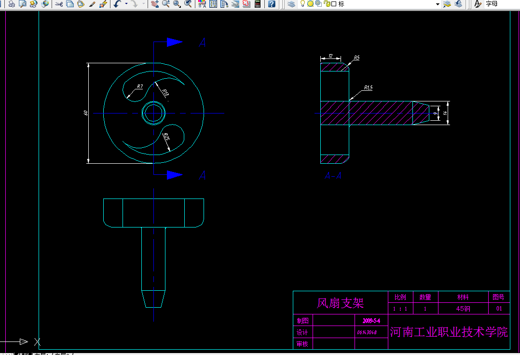Screen dimensions: 520x355
Task: Open the Redo history dropdown arrow
Action: pyautogui.click(x=143, y=4)
